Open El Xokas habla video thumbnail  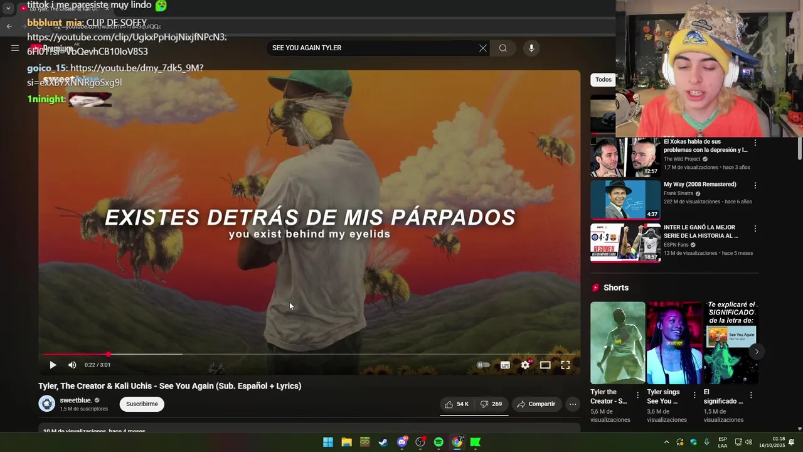[625, 157]
